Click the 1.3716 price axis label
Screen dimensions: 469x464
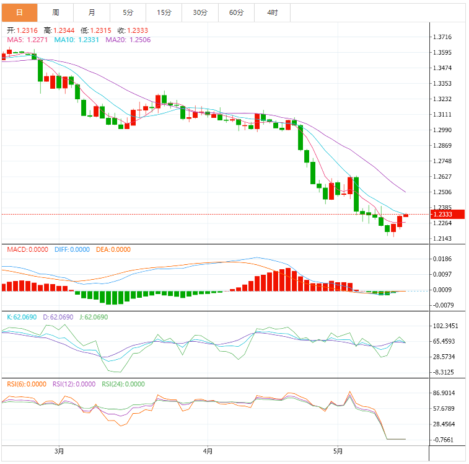(442, 37)
